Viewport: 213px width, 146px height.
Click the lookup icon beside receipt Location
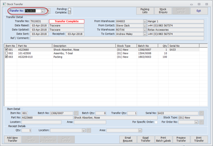click(x=88, y=130)
